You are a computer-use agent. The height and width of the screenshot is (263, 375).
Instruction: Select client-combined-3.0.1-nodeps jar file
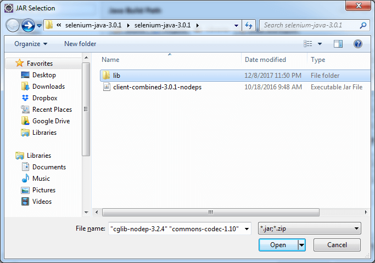(x=157, y=87)
